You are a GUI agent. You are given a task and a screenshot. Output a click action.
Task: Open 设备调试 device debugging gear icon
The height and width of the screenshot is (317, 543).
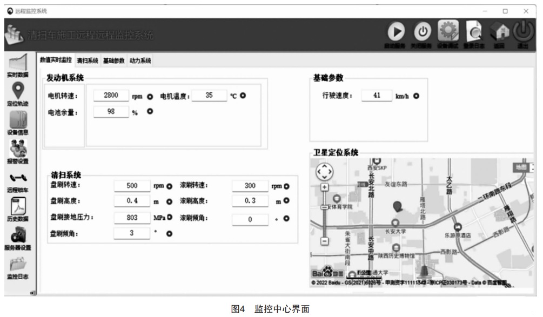click(448, 32)
